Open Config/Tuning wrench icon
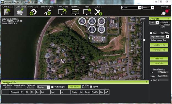172x104 pixels. [x=48, y=12]
